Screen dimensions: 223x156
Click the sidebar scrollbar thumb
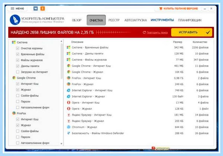(61, 61)
